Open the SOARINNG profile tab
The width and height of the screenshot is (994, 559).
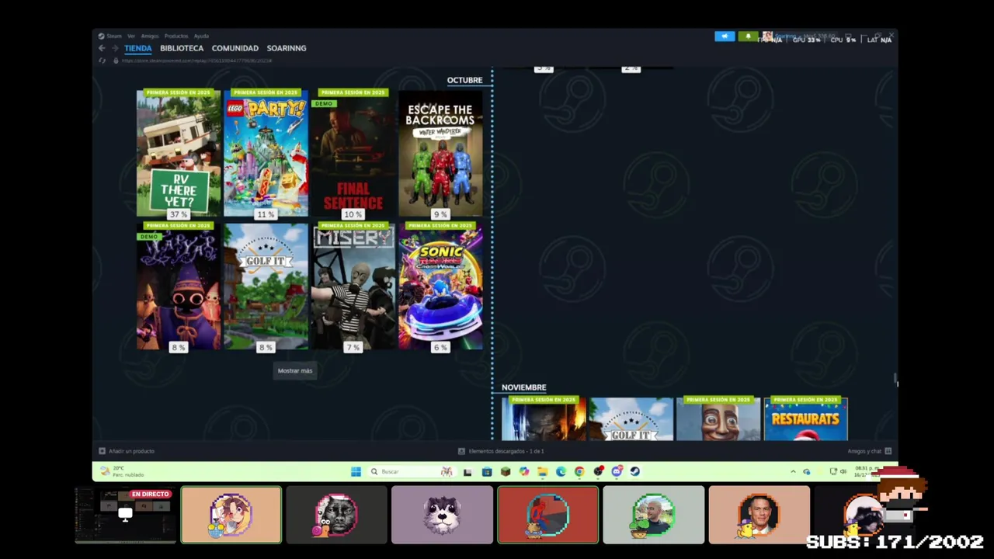[x=287, y=48]
